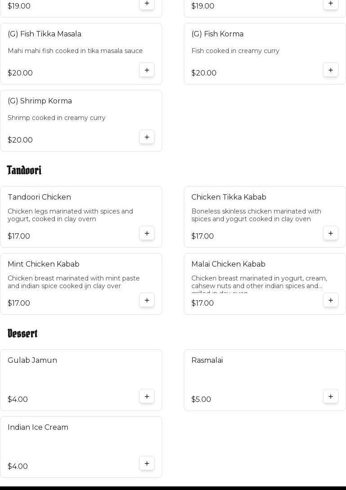Select the Dessert section heading

tap(22, 333)
